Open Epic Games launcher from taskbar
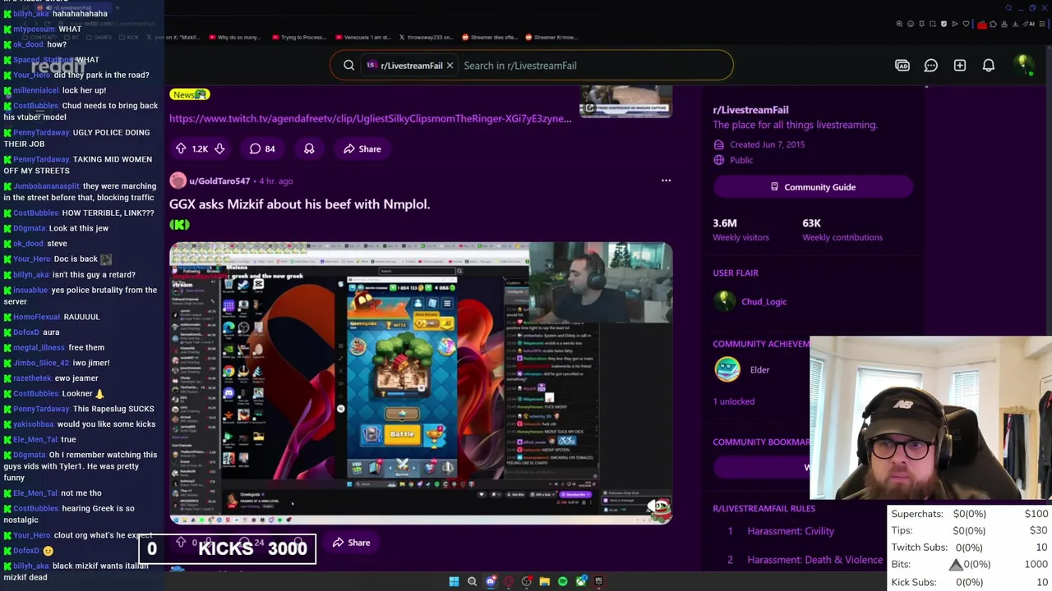Image resolution: width=1052 pixels, height=591 pixels. pos(599,581)
